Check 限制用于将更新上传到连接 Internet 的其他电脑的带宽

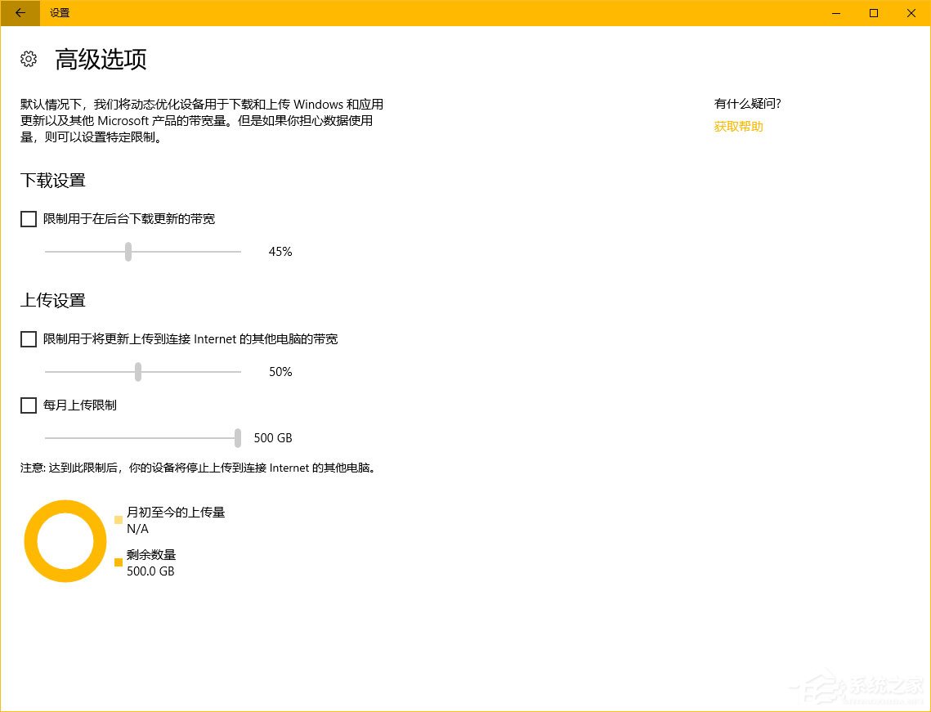(x=28, y=339)
